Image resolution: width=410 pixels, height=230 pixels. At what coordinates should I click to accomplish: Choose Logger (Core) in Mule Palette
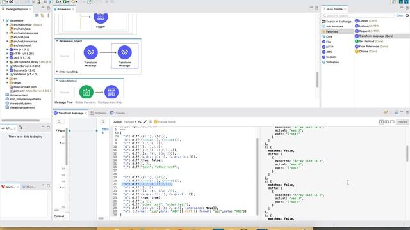coord(366,21)
